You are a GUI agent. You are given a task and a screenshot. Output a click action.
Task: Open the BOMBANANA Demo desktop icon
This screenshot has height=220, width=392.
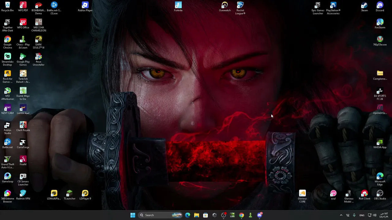(39, 8)
